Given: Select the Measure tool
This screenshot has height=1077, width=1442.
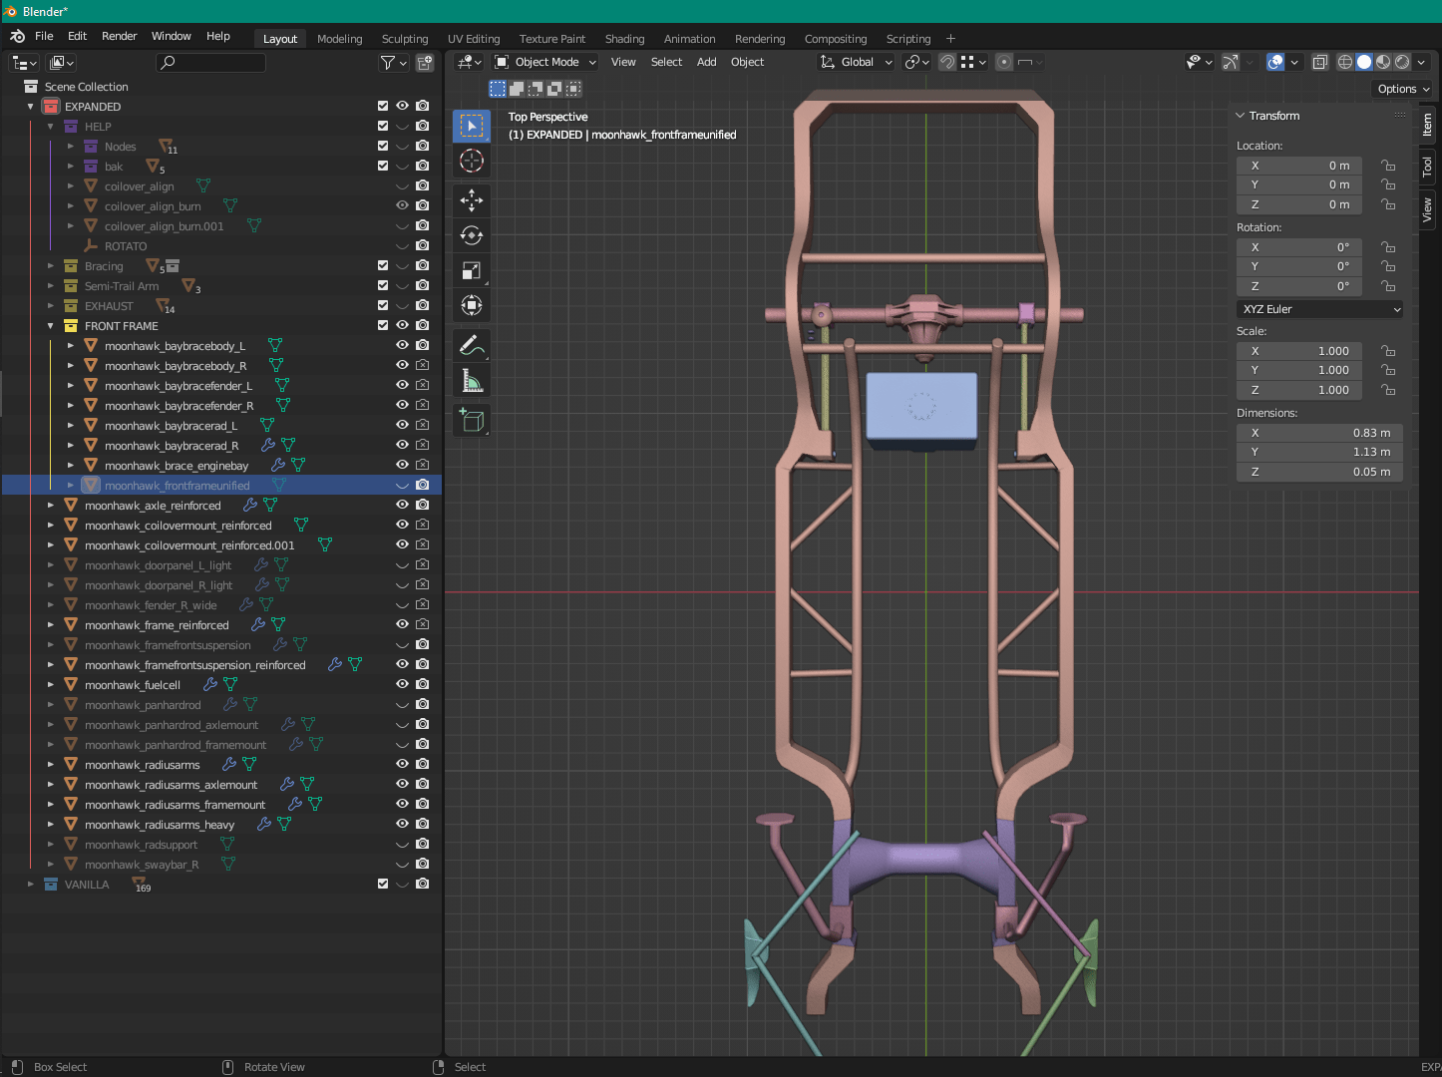Looking at the screenshot, I should (x=472, y=381).
